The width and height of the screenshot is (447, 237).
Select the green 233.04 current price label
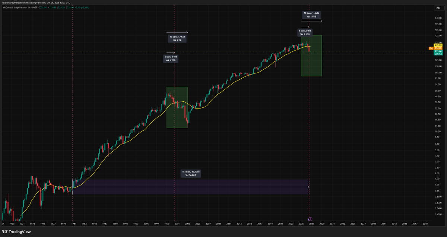coord(438,51)
